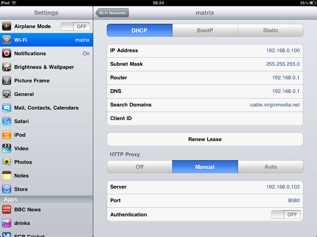
Task: Tap the 08:24 clock in status bar
Action: point(158,3)
